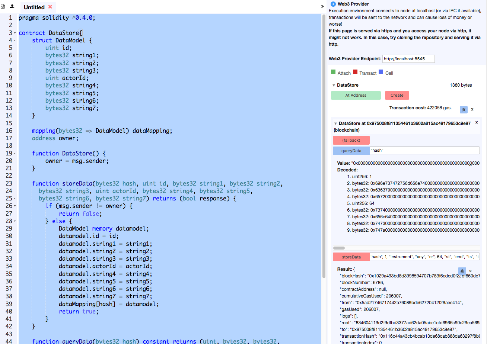Close the DataStore instance at 0x975008
This screenshot has height=344, width=487.
tap(477, 122)
